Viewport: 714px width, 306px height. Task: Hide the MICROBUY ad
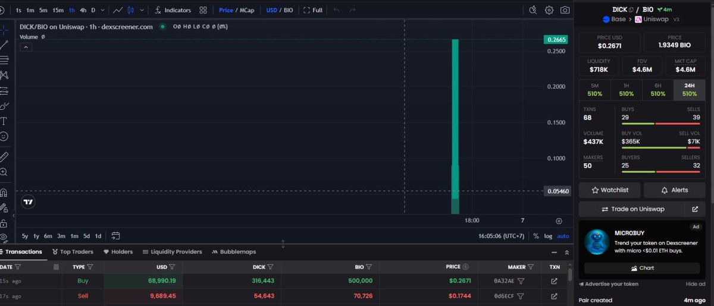(x=695, y=284)
